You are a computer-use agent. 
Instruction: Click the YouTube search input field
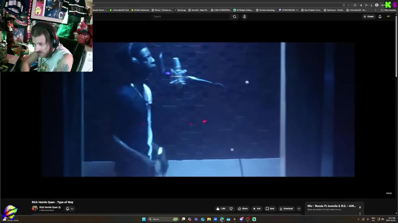tap(191, 16)
